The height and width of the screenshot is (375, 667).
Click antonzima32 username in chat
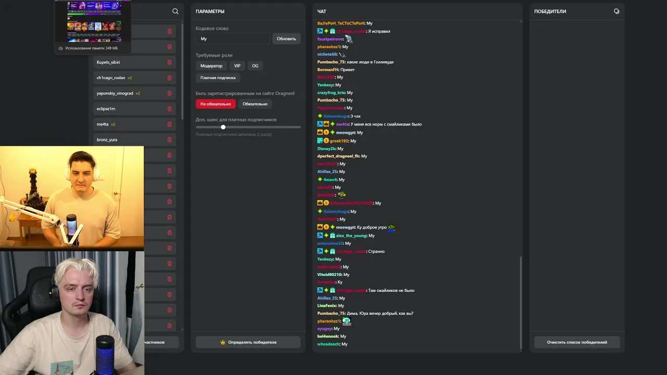[330, 243]
